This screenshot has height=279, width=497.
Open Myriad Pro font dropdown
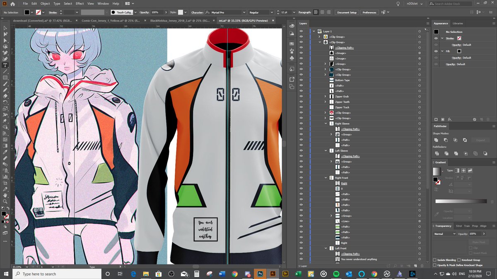coord(244,12)
